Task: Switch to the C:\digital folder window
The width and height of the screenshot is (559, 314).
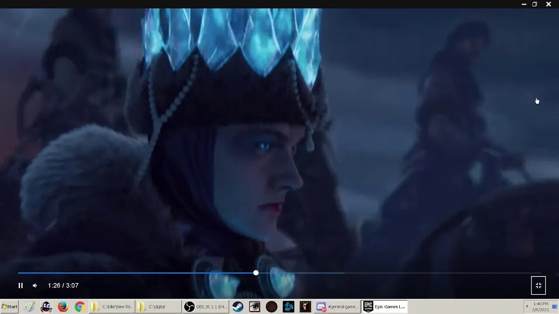Action: pos(159,307)
